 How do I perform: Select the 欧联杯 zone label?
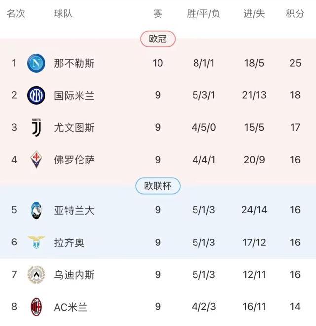tap(158, 186)
